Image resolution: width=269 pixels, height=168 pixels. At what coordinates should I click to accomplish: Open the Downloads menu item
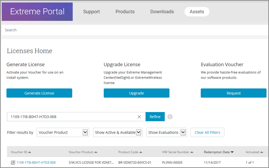pyautogui.click(x=162, y=12)
